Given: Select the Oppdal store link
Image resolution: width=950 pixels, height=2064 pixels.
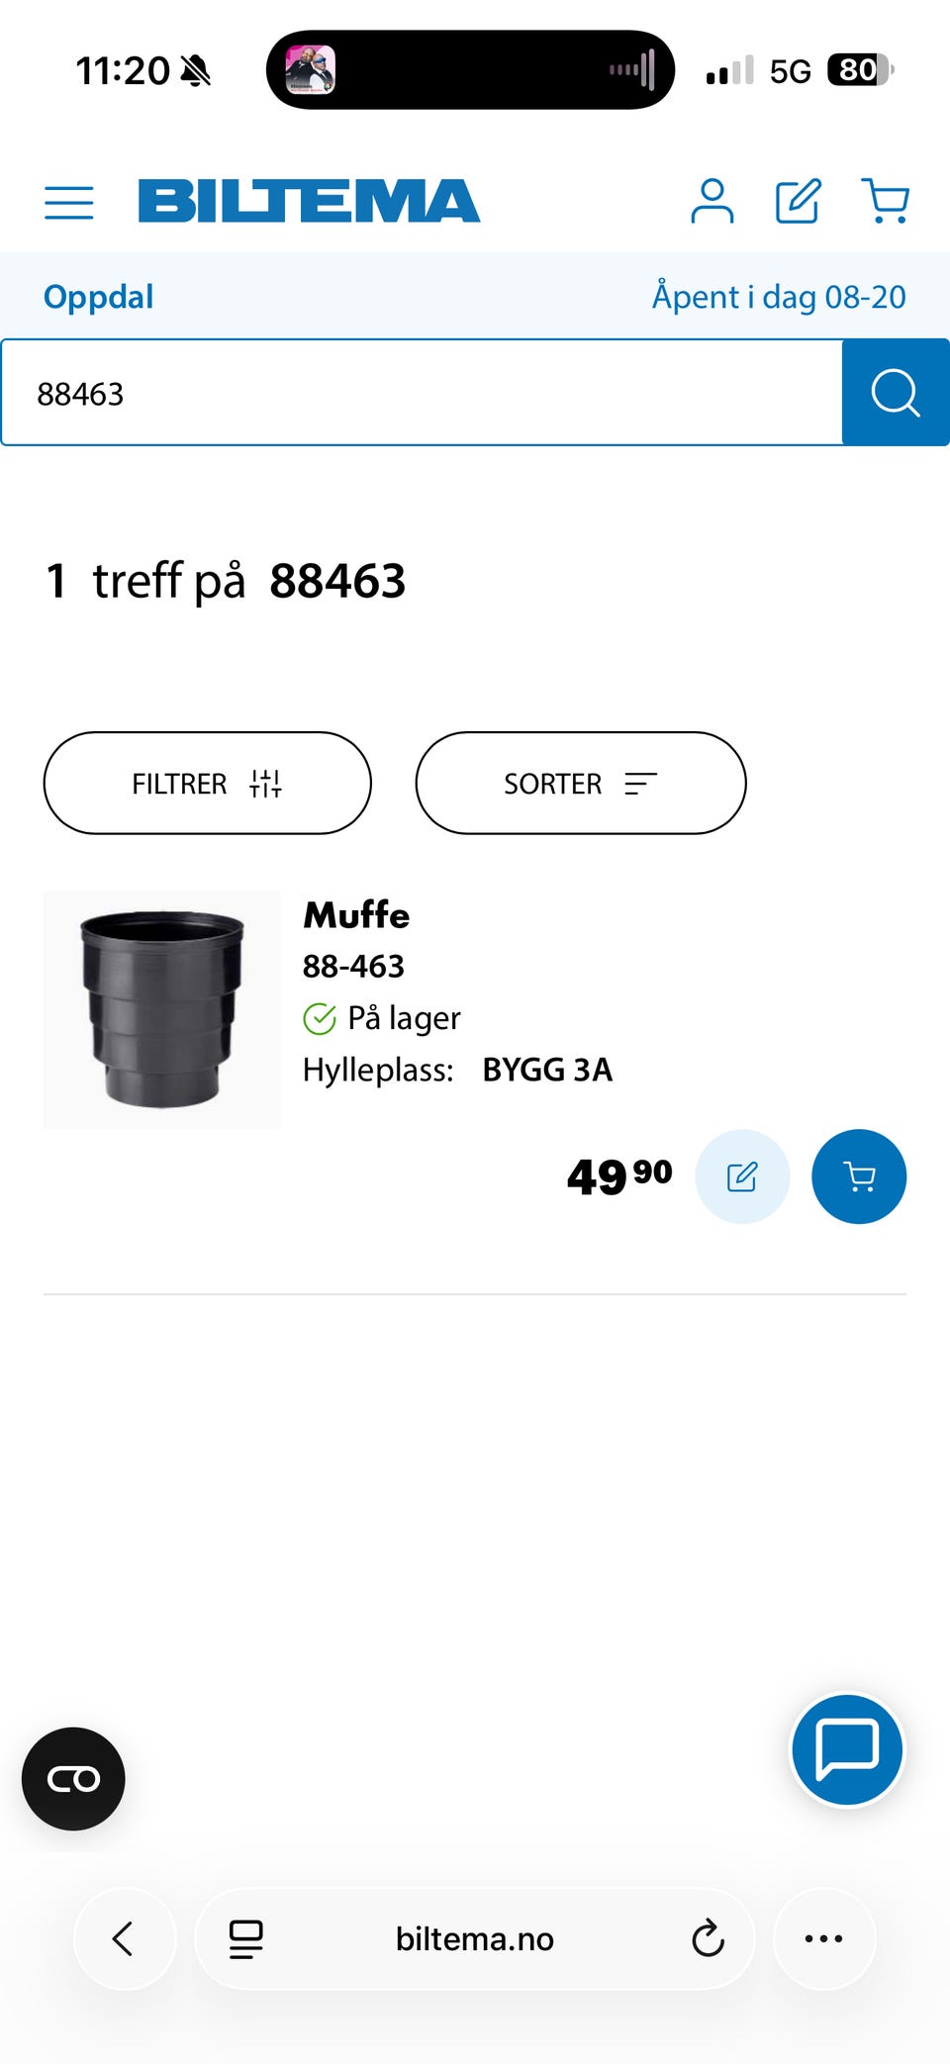Looking at the screenshot, I should [x=99, y=297].
